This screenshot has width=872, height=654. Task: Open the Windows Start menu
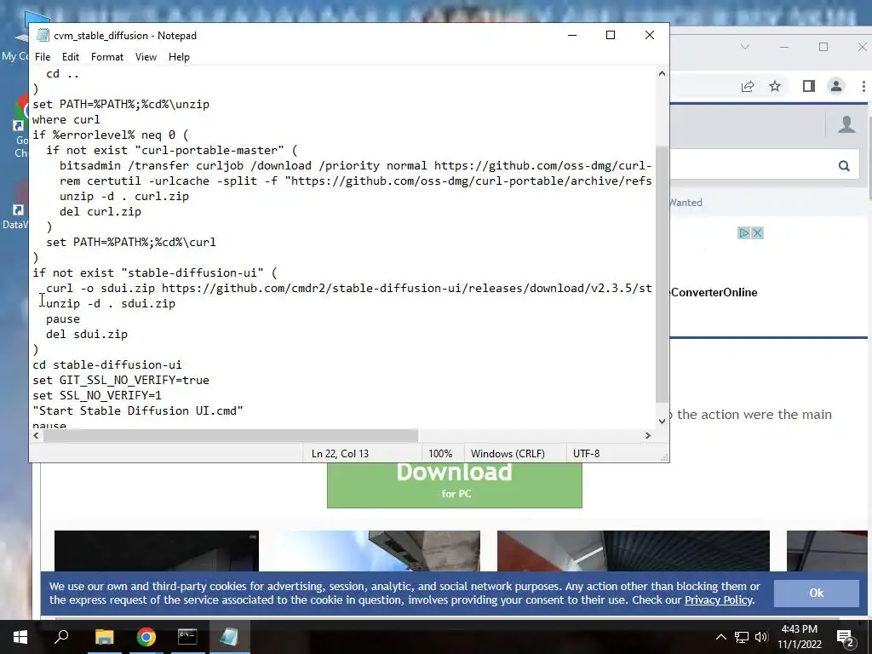pos(20,637)
